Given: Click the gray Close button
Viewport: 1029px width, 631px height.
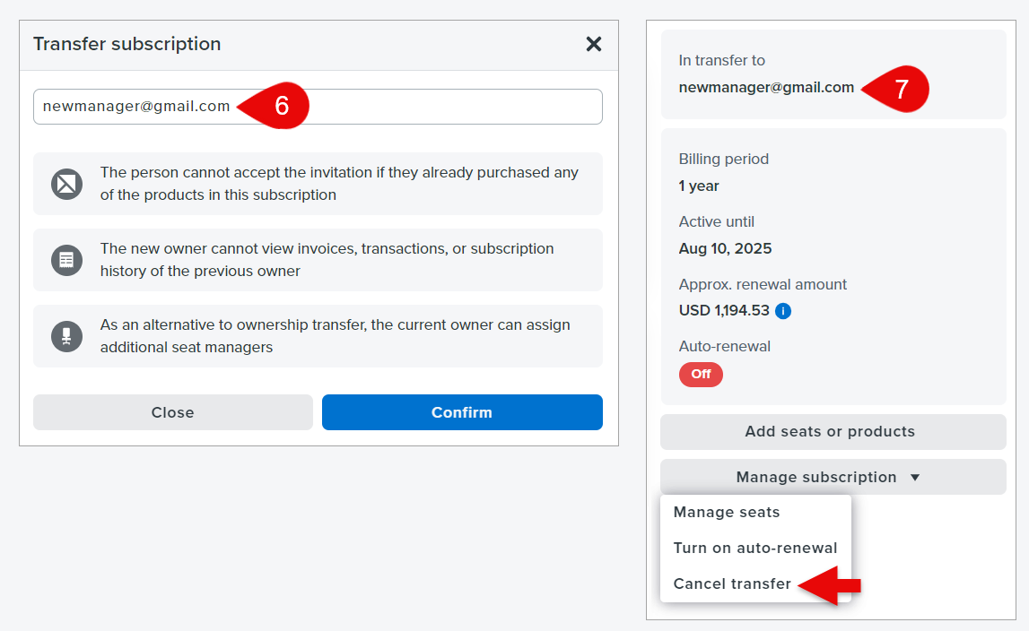Looking at the screenshot, I should coord(173,412).
